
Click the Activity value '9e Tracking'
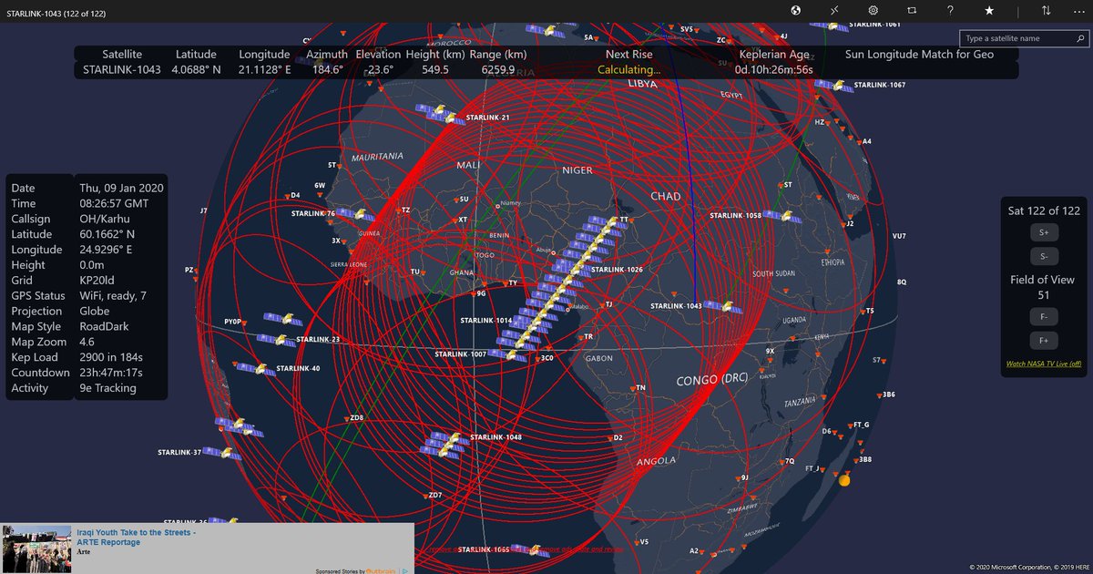pos(108,388)
